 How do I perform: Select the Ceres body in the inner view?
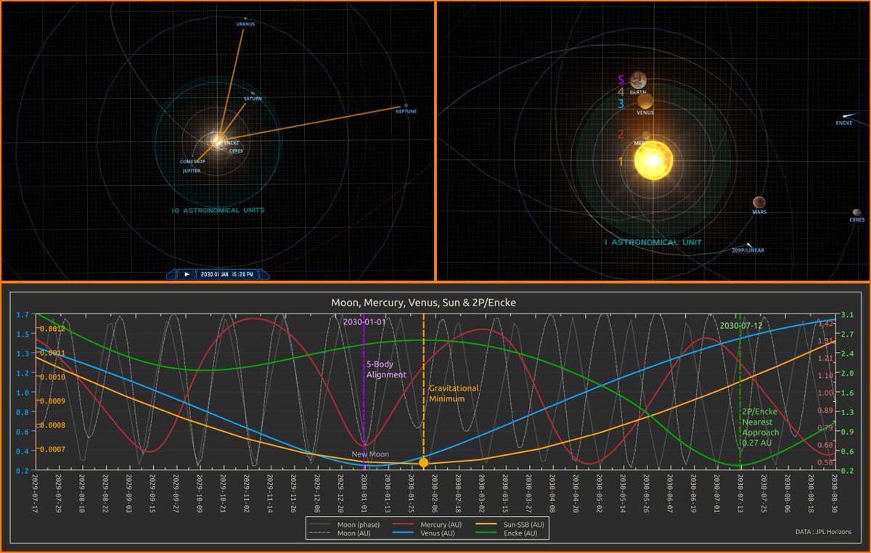tap(857, 213)
